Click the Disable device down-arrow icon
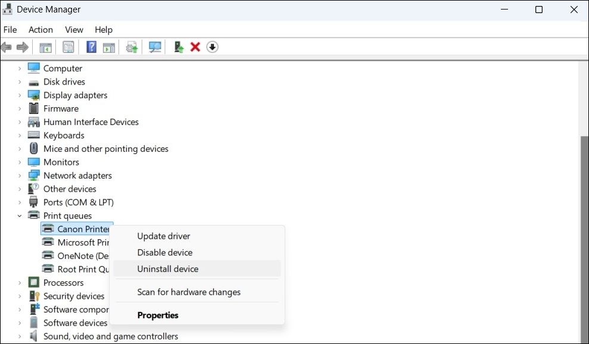 point(212,46)
